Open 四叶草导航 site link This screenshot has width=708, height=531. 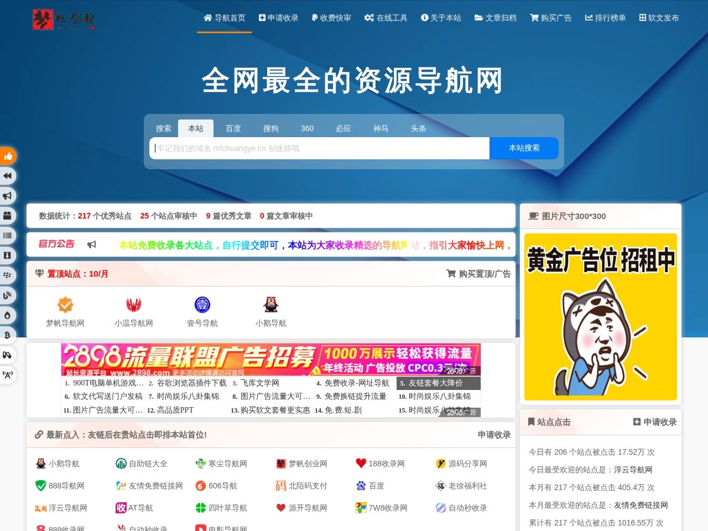click(x=221, y=508)
